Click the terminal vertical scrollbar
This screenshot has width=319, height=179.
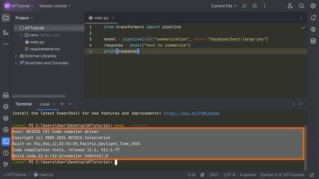[x=306, y=148]
